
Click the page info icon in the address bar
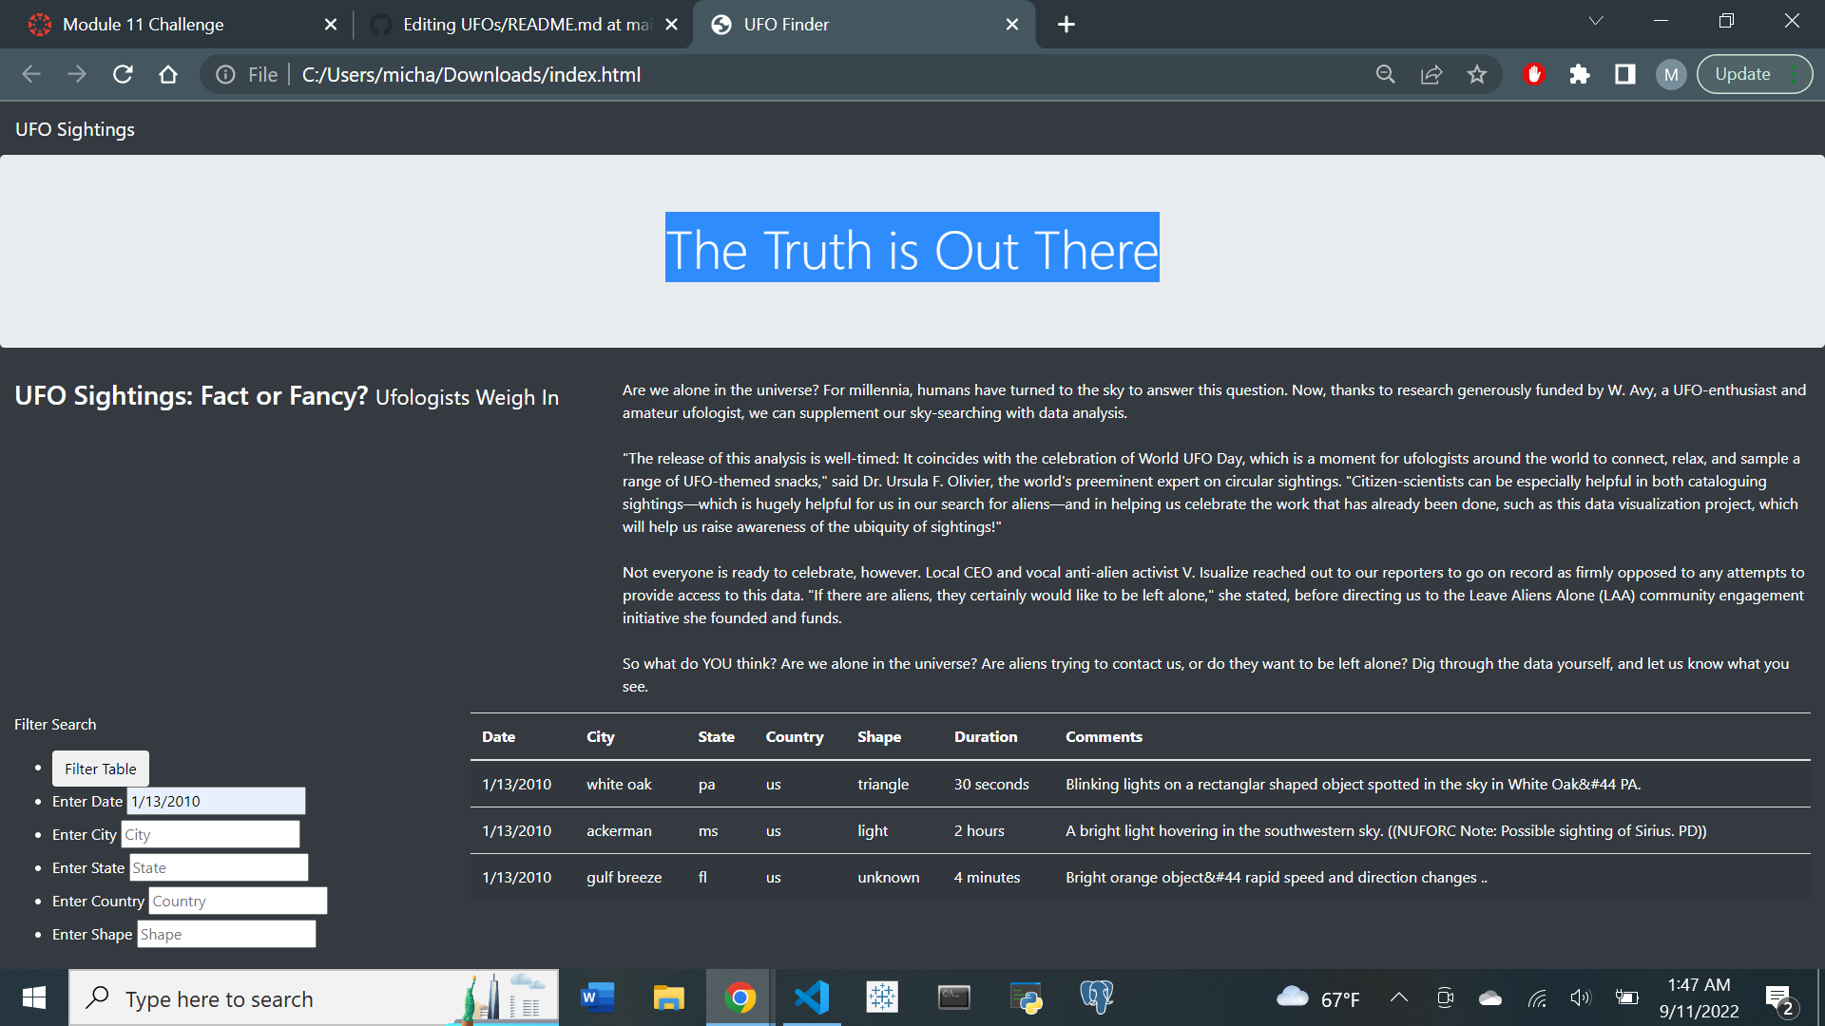[226, 74]
